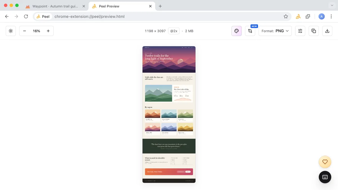Switch to the Waypoint Autumn trail guide tab
The width and height of the screenshot is (338, 190).
point(55,6)
